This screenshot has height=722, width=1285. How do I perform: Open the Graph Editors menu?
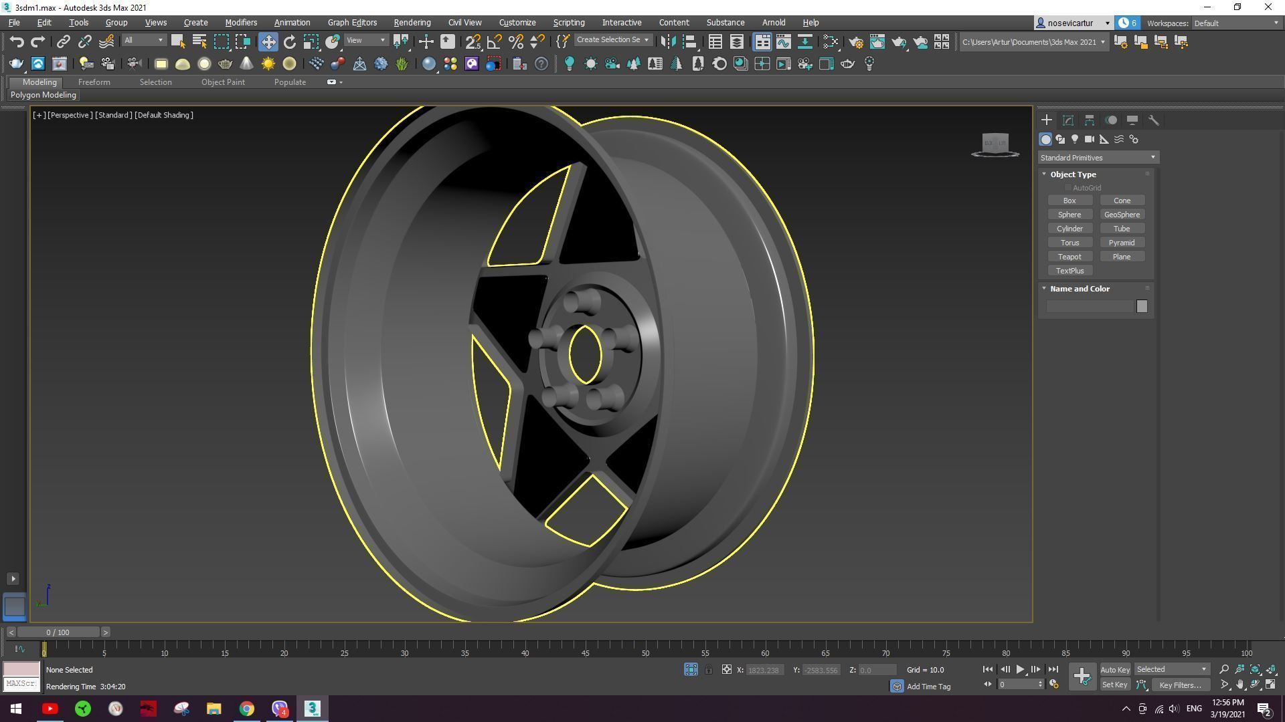pos(352,22)
